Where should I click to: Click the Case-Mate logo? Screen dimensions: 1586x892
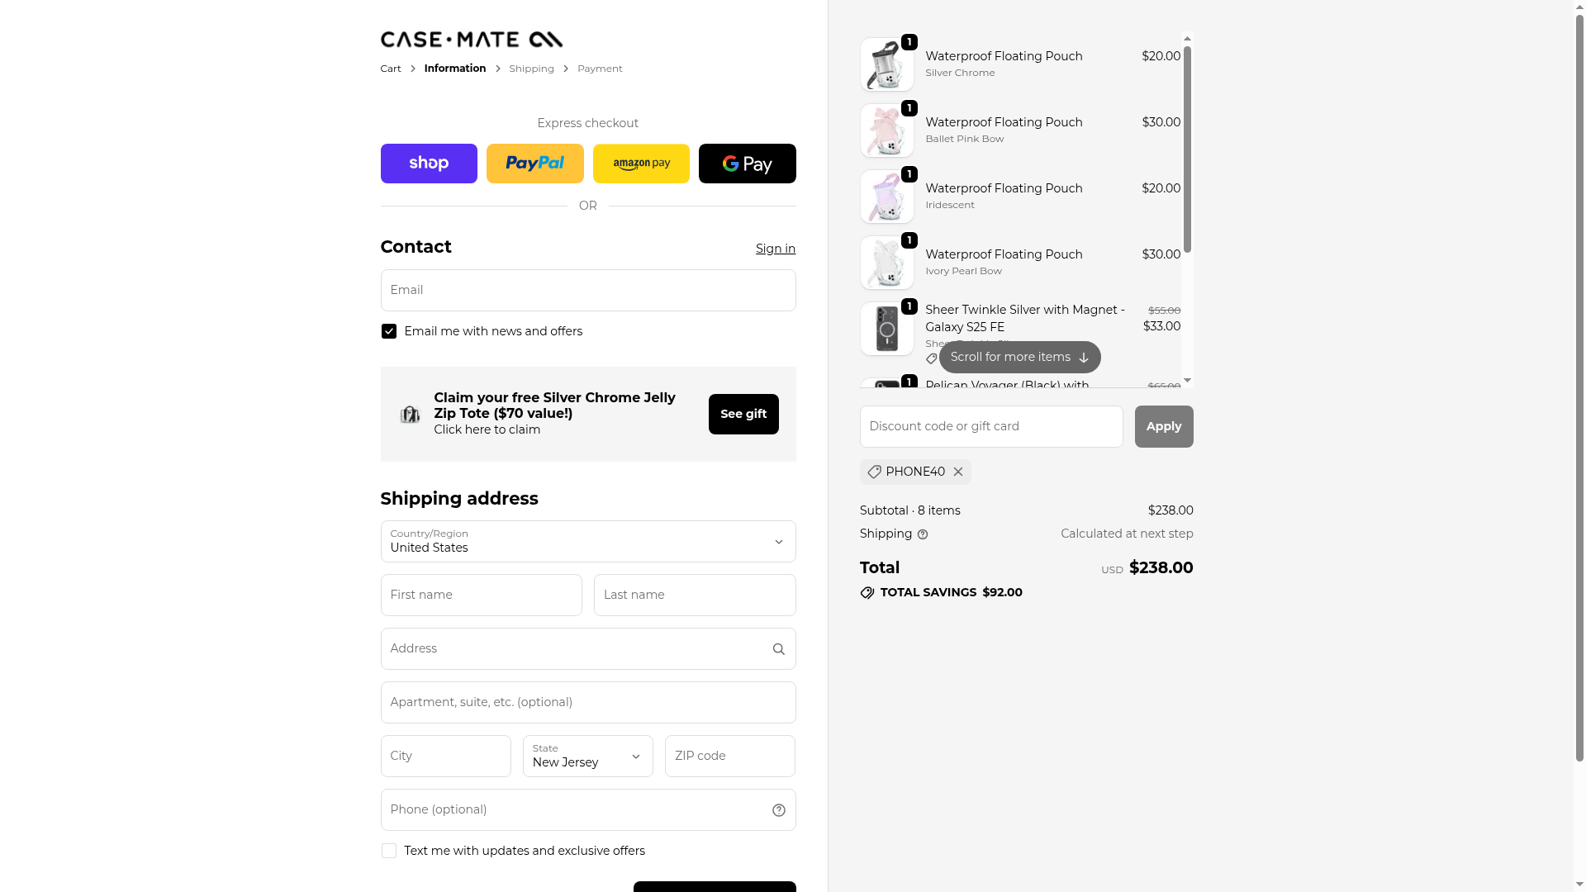click(x=471, y=40)
